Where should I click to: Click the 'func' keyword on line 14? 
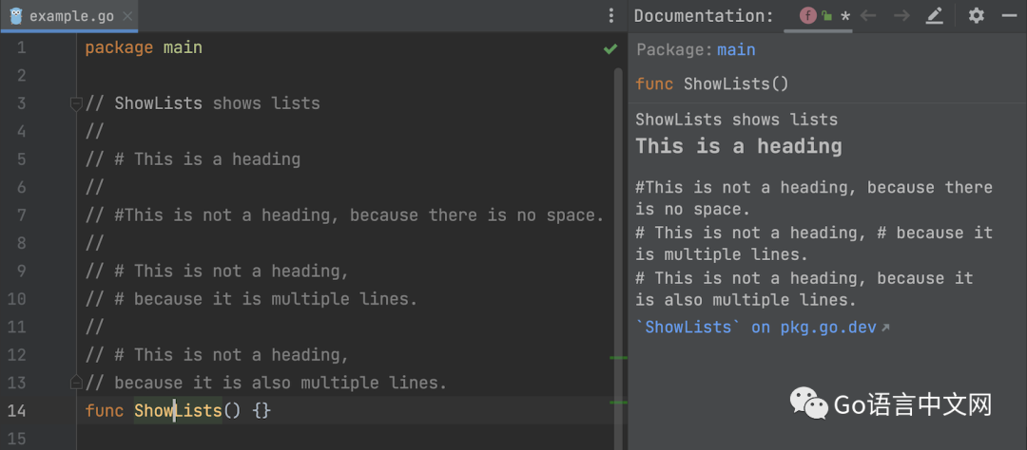(105, 411)
